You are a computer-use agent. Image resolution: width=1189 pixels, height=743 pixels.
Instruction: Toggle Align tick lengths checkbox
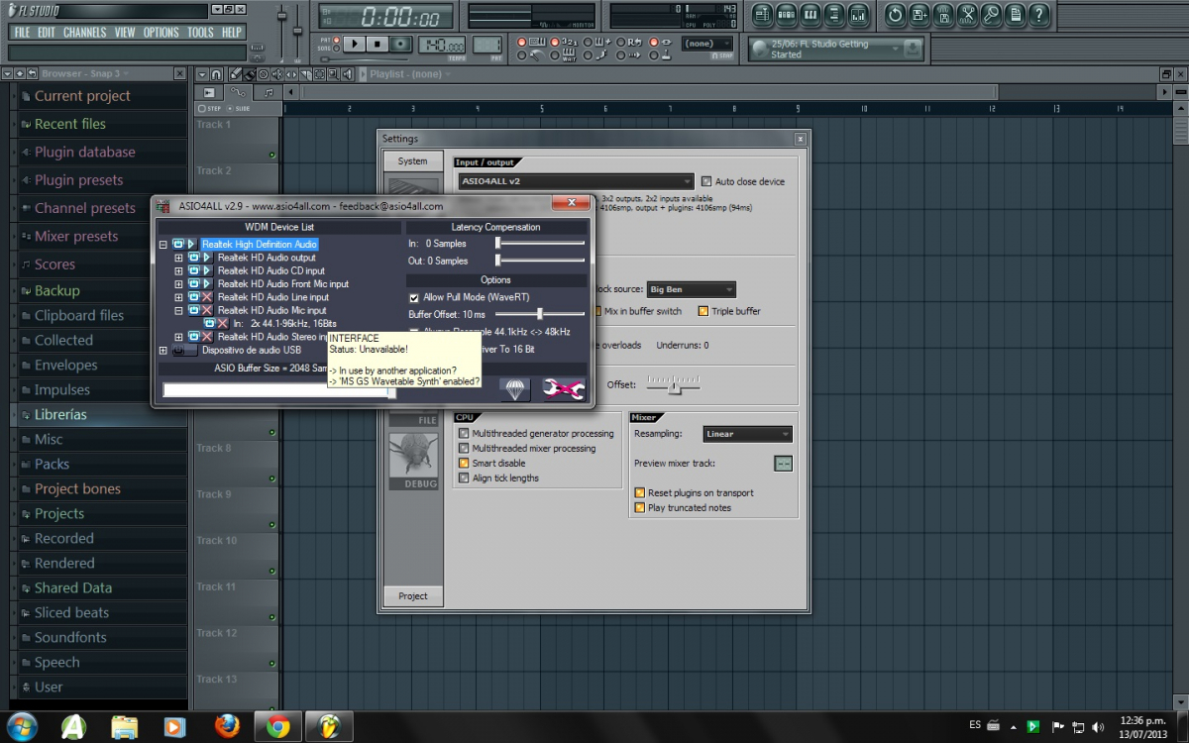[464, 478]
